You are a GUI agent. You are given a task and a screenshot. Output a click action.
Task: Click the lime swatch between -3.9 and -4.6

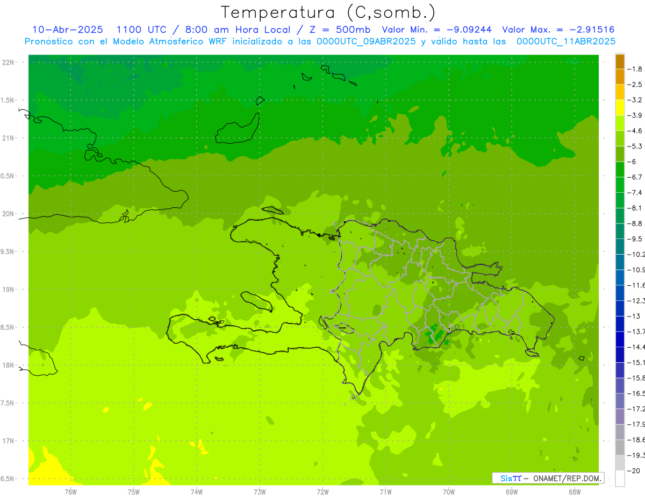tap(620, 123)
